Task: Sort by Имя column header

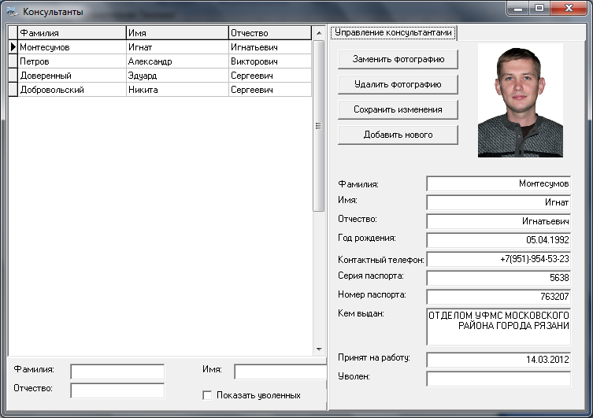Action: click(177, 33)
